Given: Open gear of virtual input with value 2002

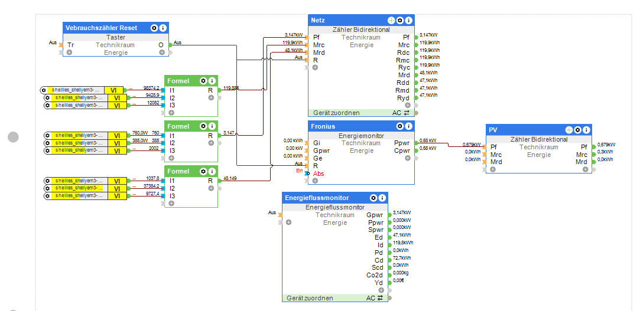Looking at the screenshot, I should [47, 150].
